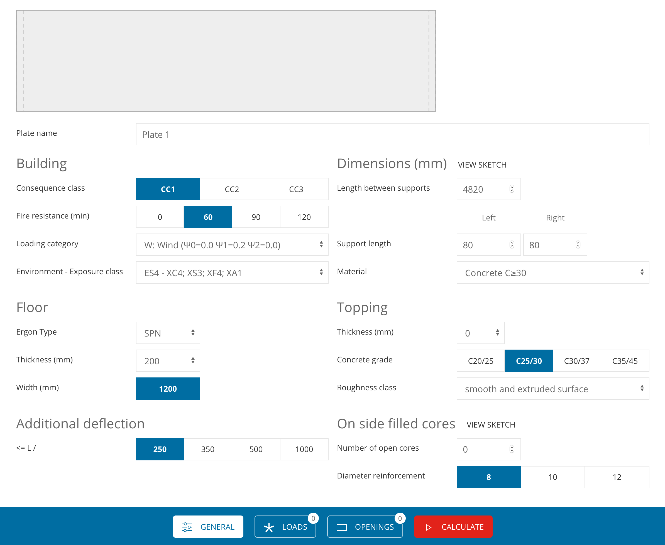665x545 pixels.
Task: Increase Number of open cores
Action: [x=512, y=447]
